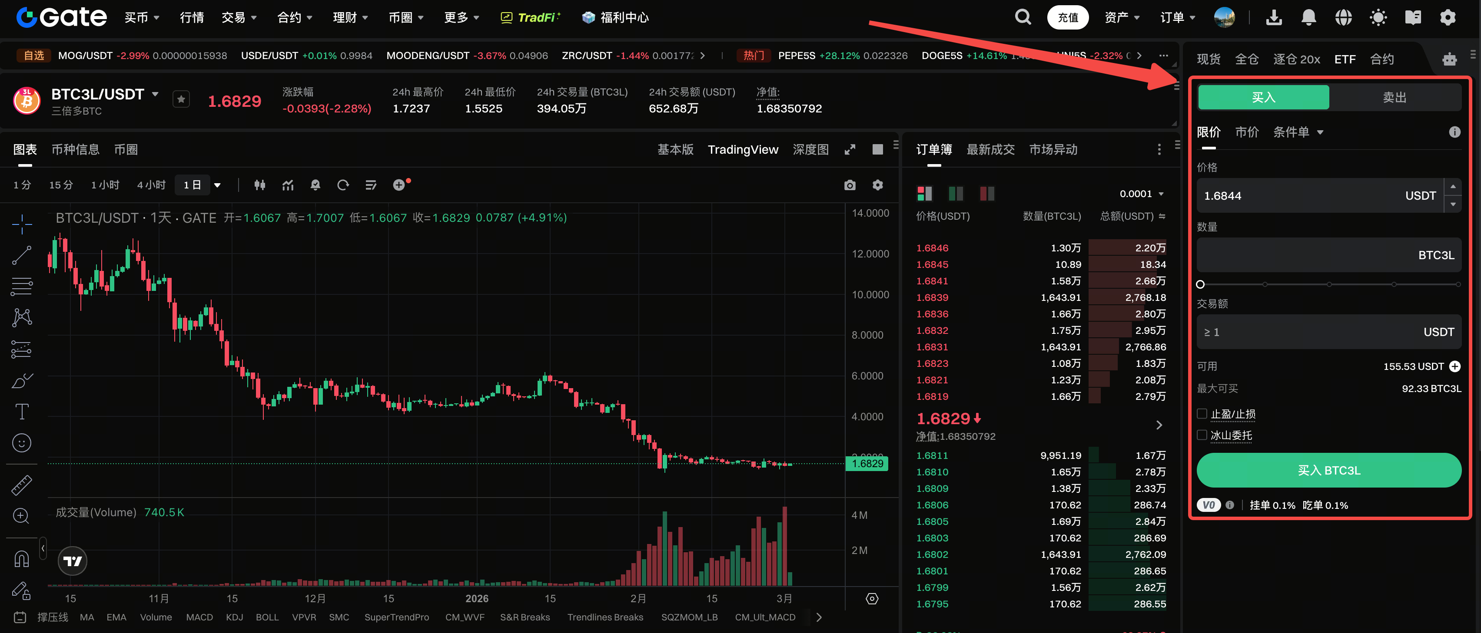Enable the 冰山委托 checkbox
The width and height of the screenshot is (1481, 633).
point(1202,435)
